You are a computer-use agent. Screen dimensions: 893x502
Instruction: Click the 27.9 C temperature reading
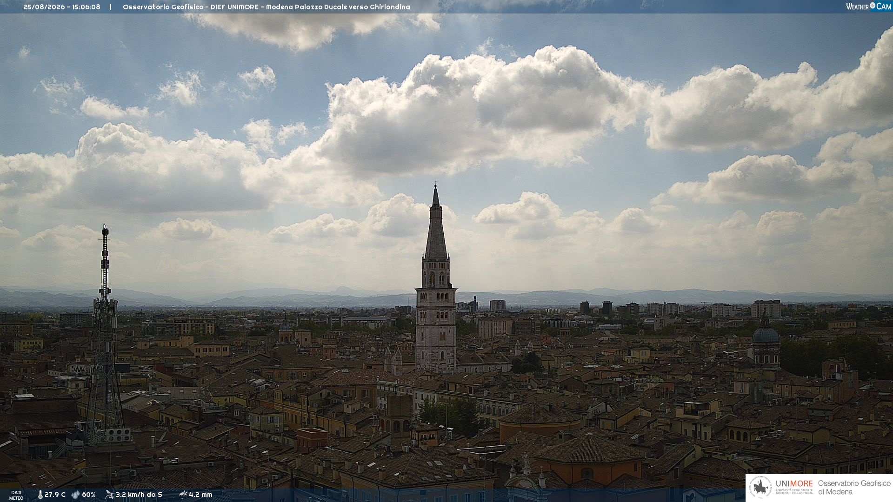(x=55, y=495)
